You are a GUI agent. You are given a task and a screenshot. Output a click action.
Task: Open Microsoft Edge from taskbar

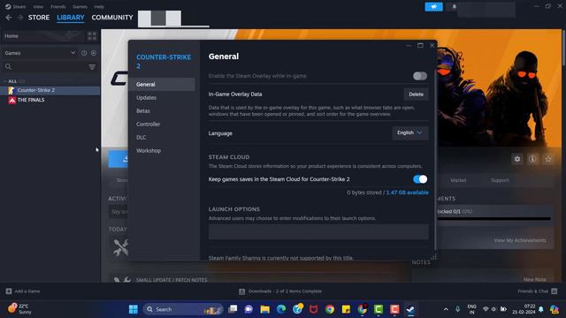click(281, 309)
